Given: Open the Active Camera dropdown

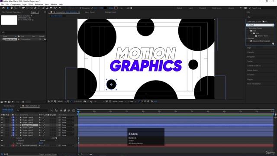Looking at the screenshot, I should point(119,101).
